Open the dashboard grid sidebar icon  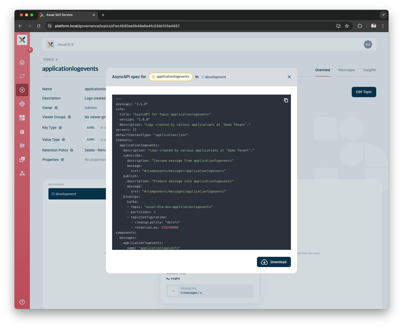[x=22, y=118]
